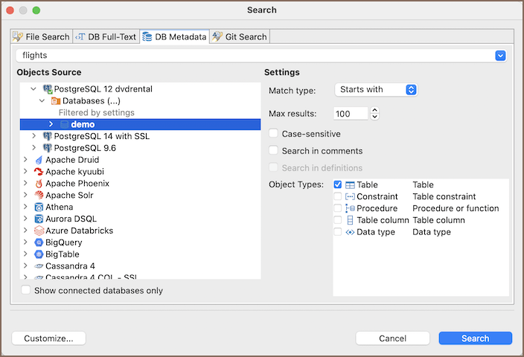Check the Table column object type checkbox
The image size is (524, 357).
pyautogui.click(x=338, y=220)
